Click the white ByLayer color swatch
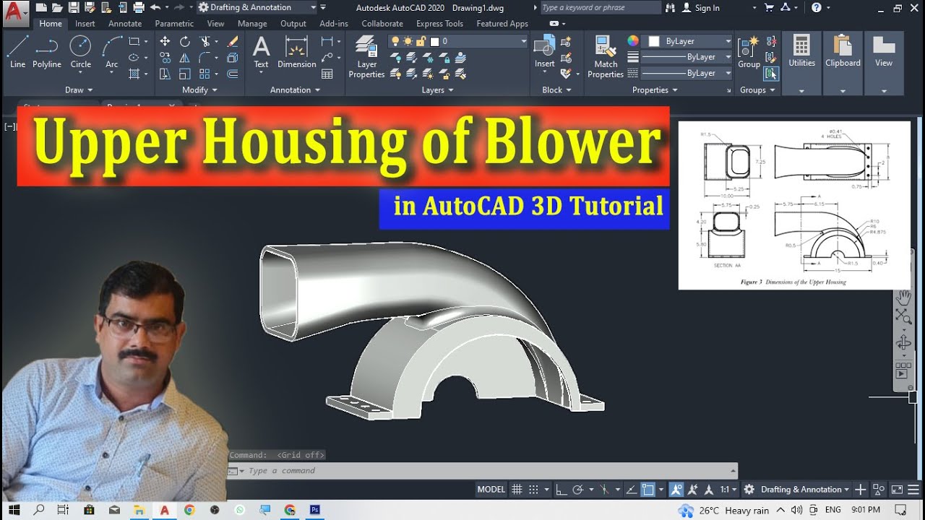 pyautogui.click(x=654, y=41)
